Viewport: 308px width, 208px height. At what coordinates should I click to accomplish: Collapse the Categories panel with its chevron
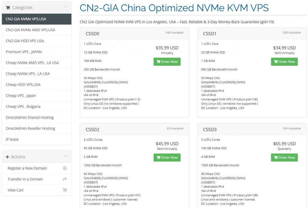(x=66, y=7)
